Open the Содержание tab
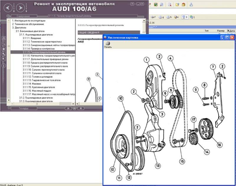The image size is (236, 186). click(x=24, y=16)
